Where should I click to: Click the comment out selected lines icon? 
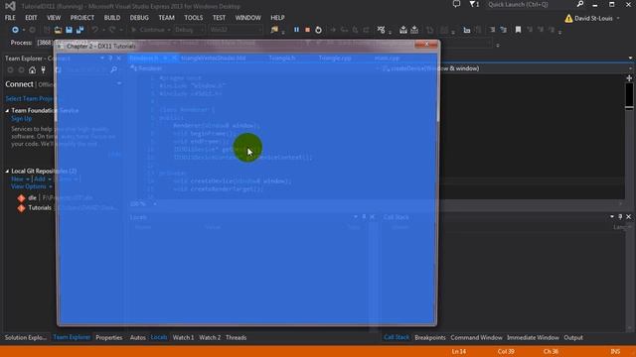[492, 30]
